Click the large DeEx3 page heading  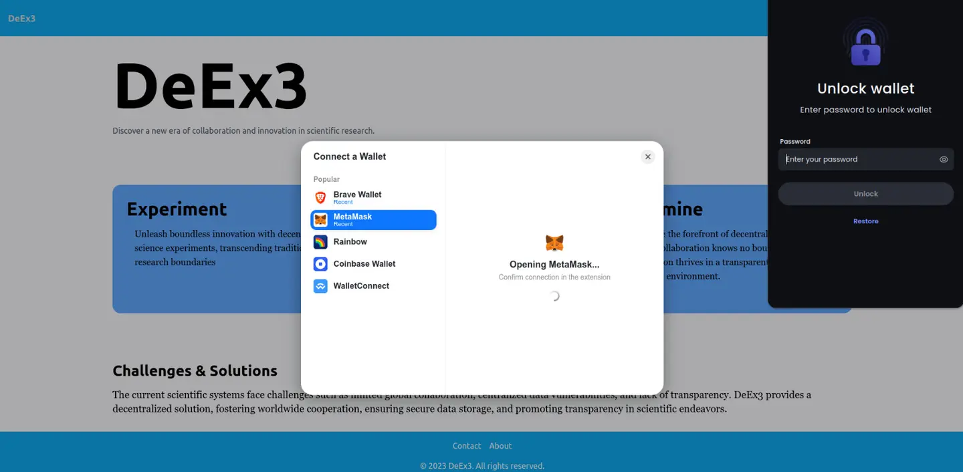pos(211,86)
